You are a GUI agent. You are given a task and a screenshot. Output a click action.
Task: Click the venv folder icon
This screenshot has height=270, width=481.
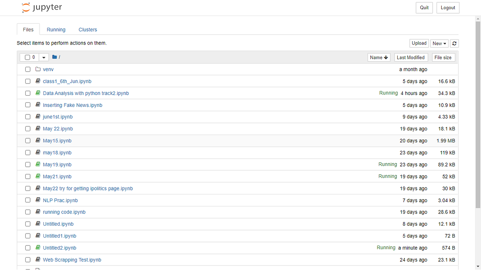coord(38,69)
